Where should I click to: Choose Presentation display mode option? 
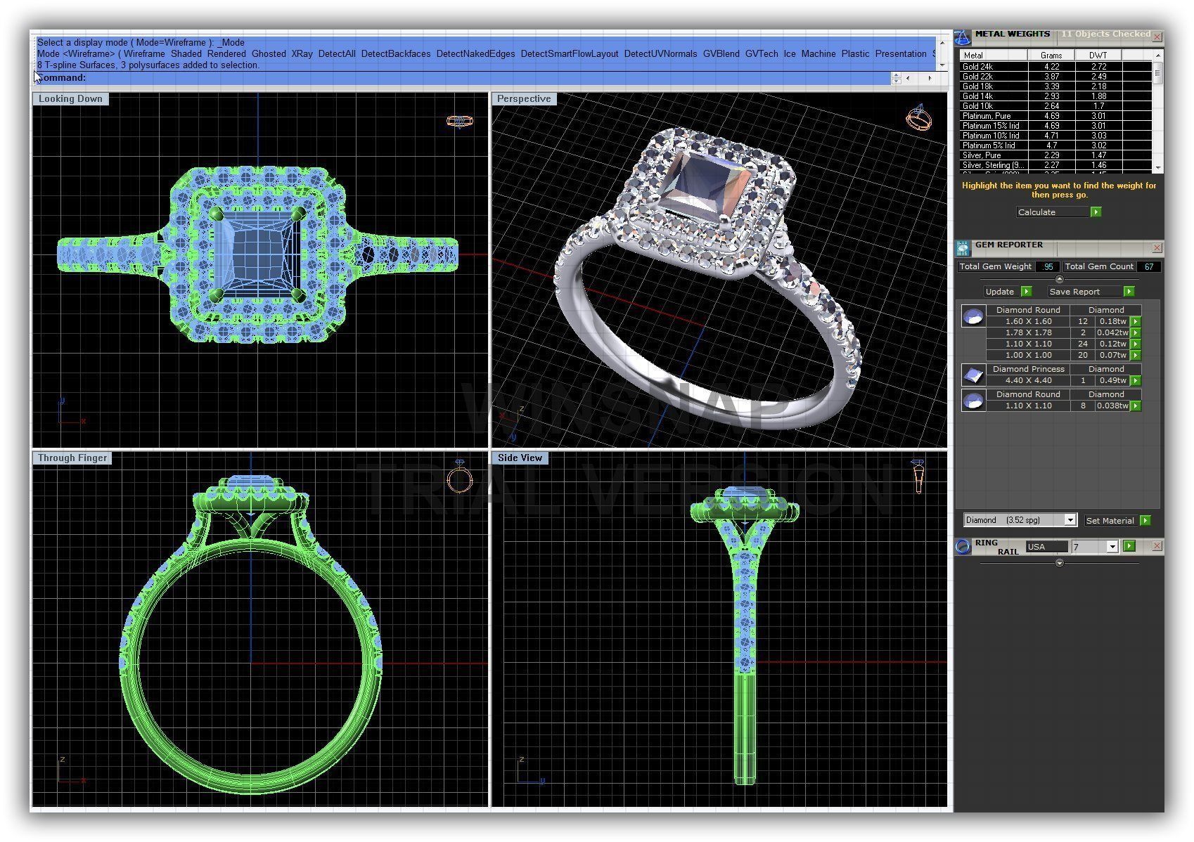(901, 53)
